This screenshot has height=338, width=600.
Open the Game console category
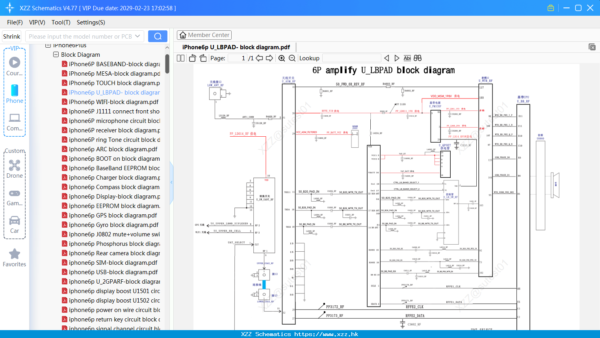click(15, 197)
